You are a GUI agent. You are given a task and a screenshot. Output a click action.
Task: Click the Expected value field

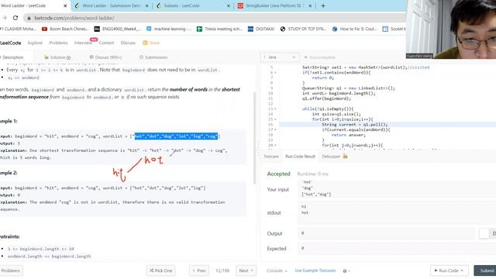click(397, 249)
